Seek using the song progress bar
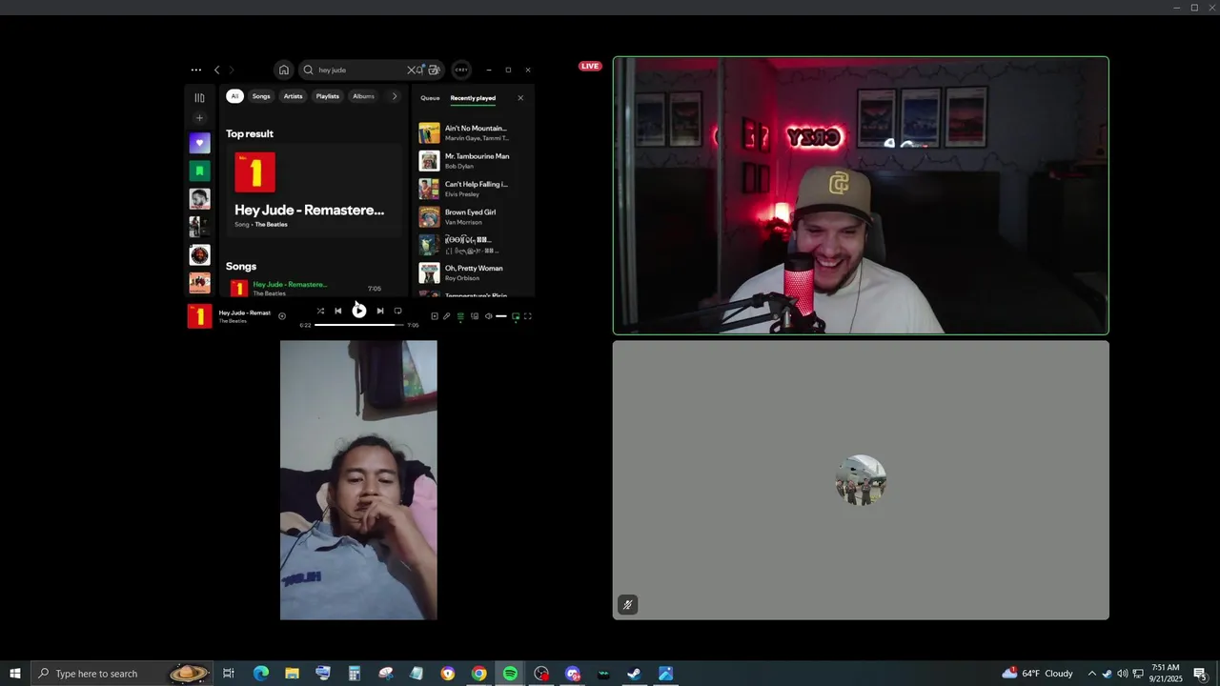The height and width of the screenshot is (686, 1220). pyautogui.click(x=358, y=325)
